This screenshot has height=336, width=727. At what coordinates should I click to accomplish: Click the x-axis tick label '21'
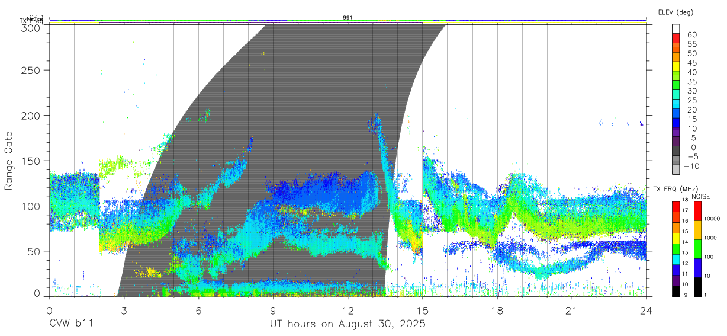point(572,310)
